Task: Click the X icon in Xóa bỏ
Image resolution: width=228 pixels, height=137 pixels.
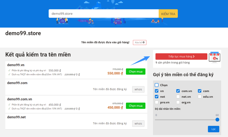Action: 144,42
